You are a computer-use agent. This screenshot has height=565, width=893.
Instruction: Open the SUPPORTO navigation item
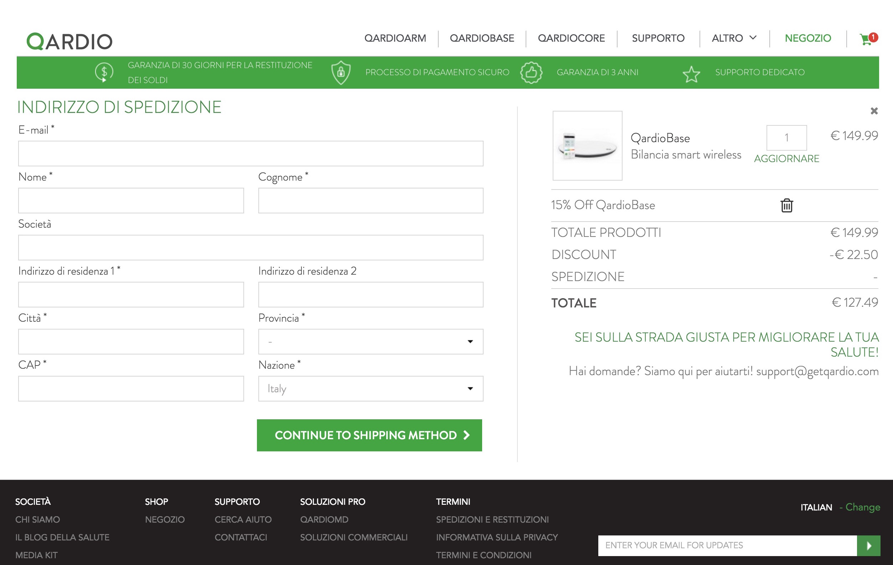point(658,38)
